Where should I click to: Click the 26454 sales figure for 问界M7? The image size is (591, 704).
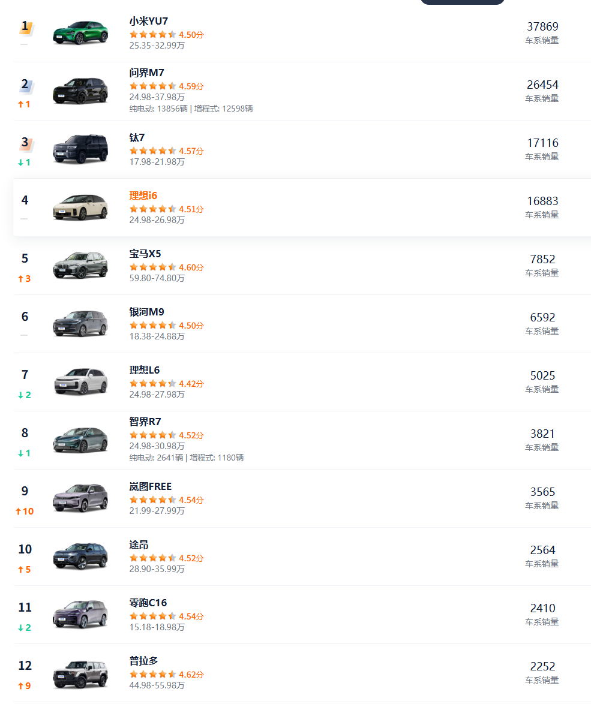pyautogui.click(x=542, y=85)
